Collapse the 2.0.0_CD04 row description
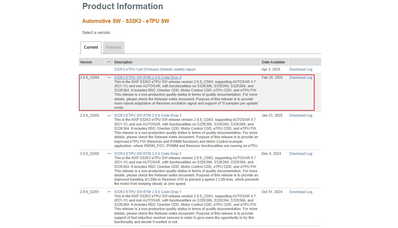The height and width of the screenshot is (228, 398). coord(109,78)
